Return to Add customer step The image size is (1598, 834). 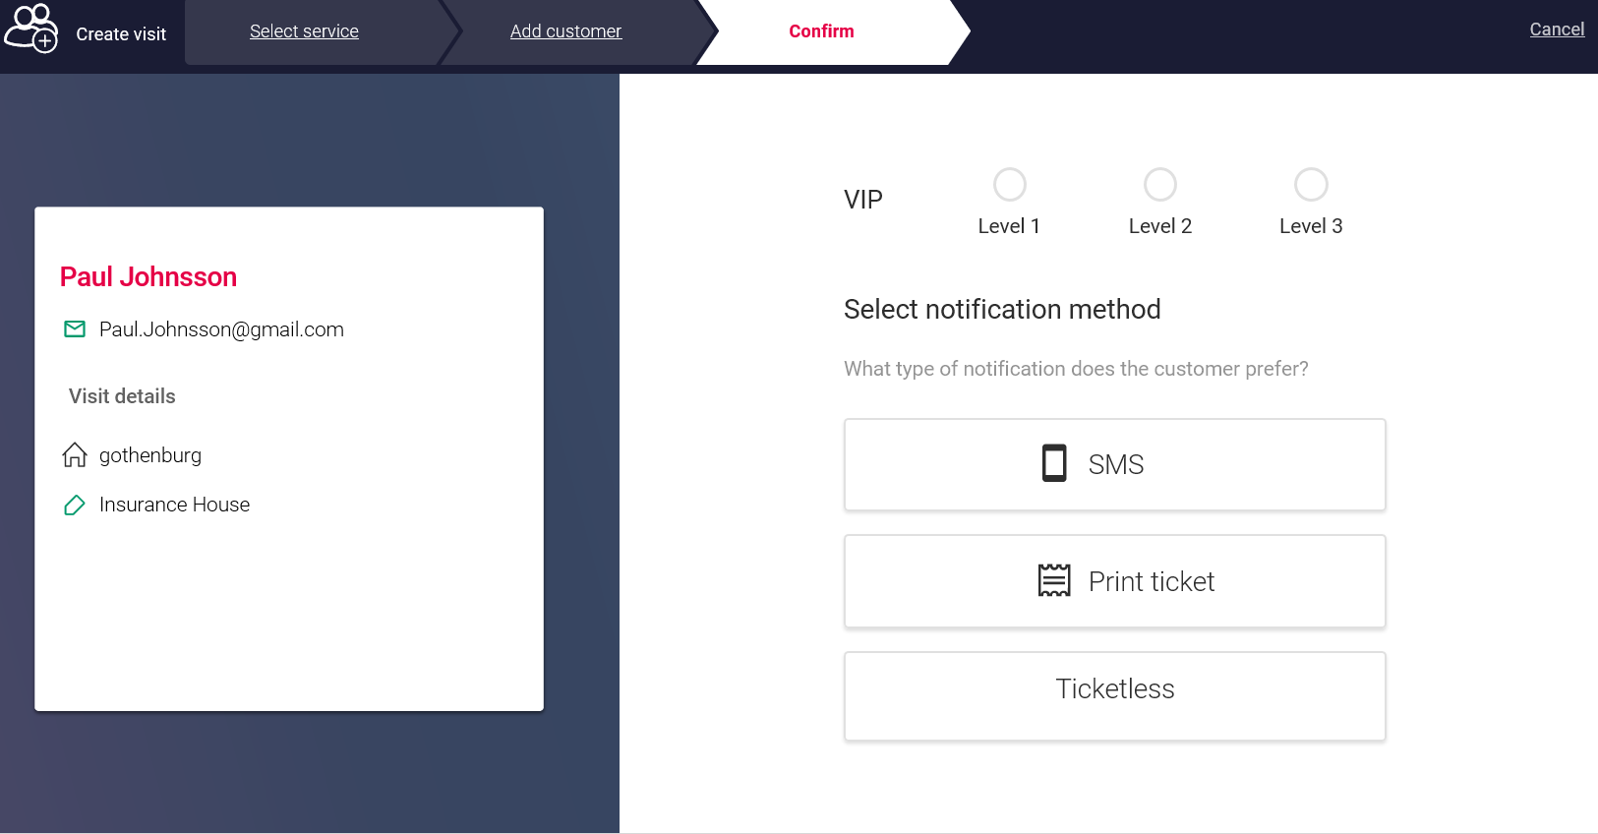click(565, 31)
